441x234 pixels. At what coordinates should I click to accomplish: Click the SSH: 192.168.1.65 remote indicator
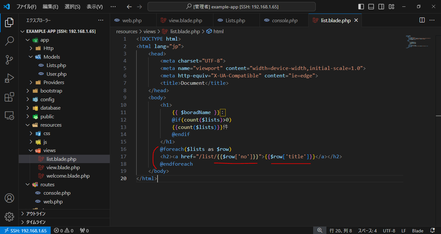(x=26, y=230)
